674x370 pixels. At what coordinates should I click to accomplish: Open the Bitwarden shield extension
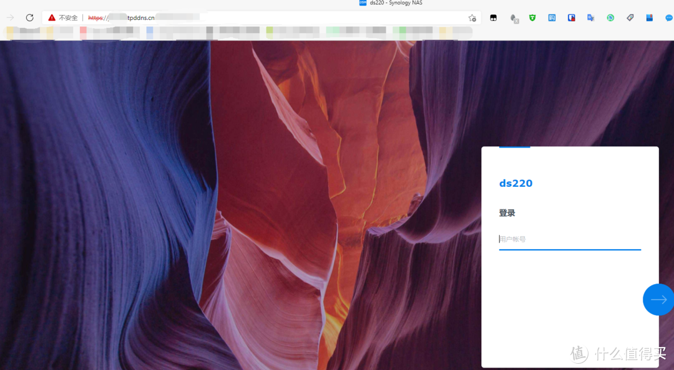point(571,17)
